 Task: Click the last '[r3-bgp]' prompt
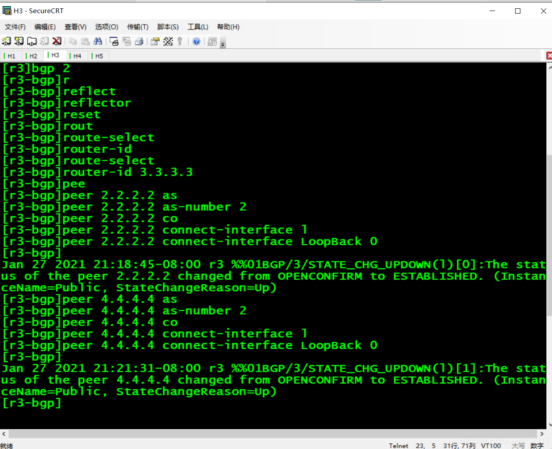pyautogui.click(x=32, y=403)
